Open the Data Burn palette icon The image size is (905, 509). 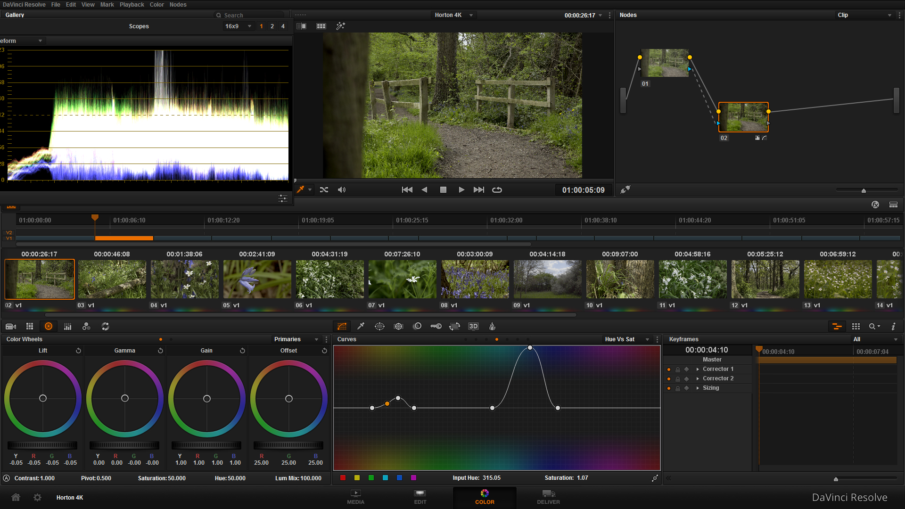[x=492, y=326]
